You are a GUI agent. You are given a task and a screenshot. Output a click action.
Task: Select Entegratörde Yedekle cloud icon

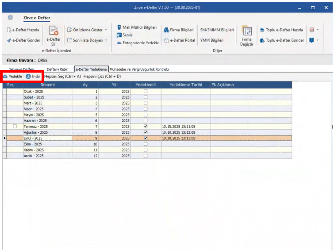(x=119, y=43)
